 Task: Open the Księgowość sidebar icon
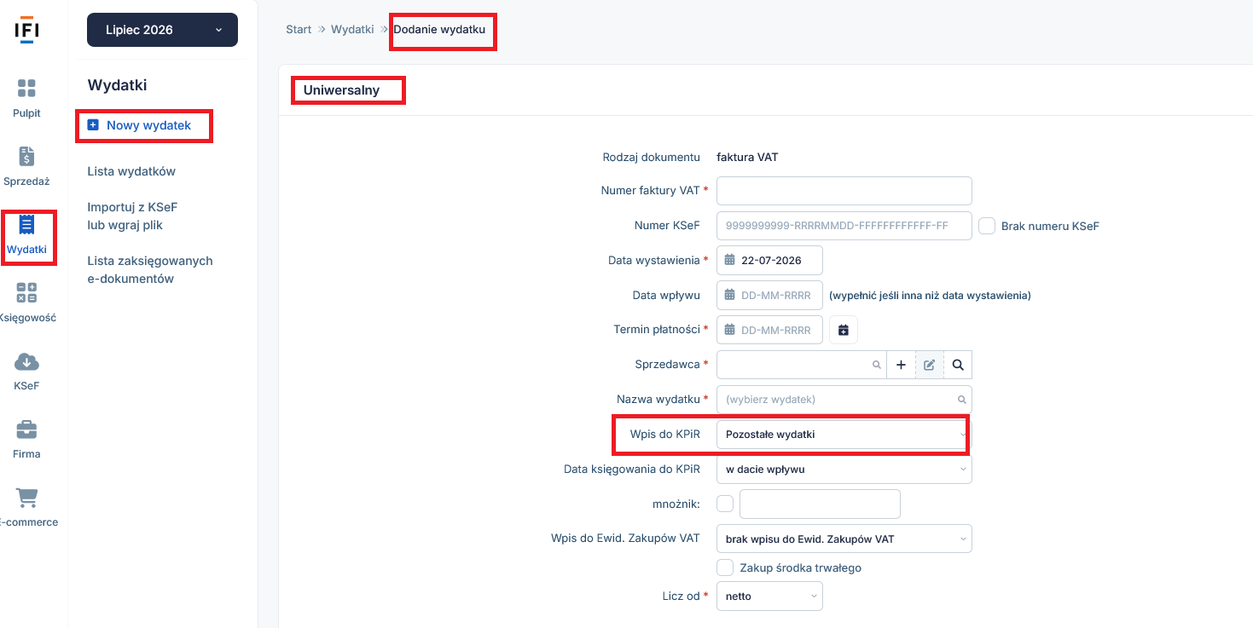(x=26, y=293)
